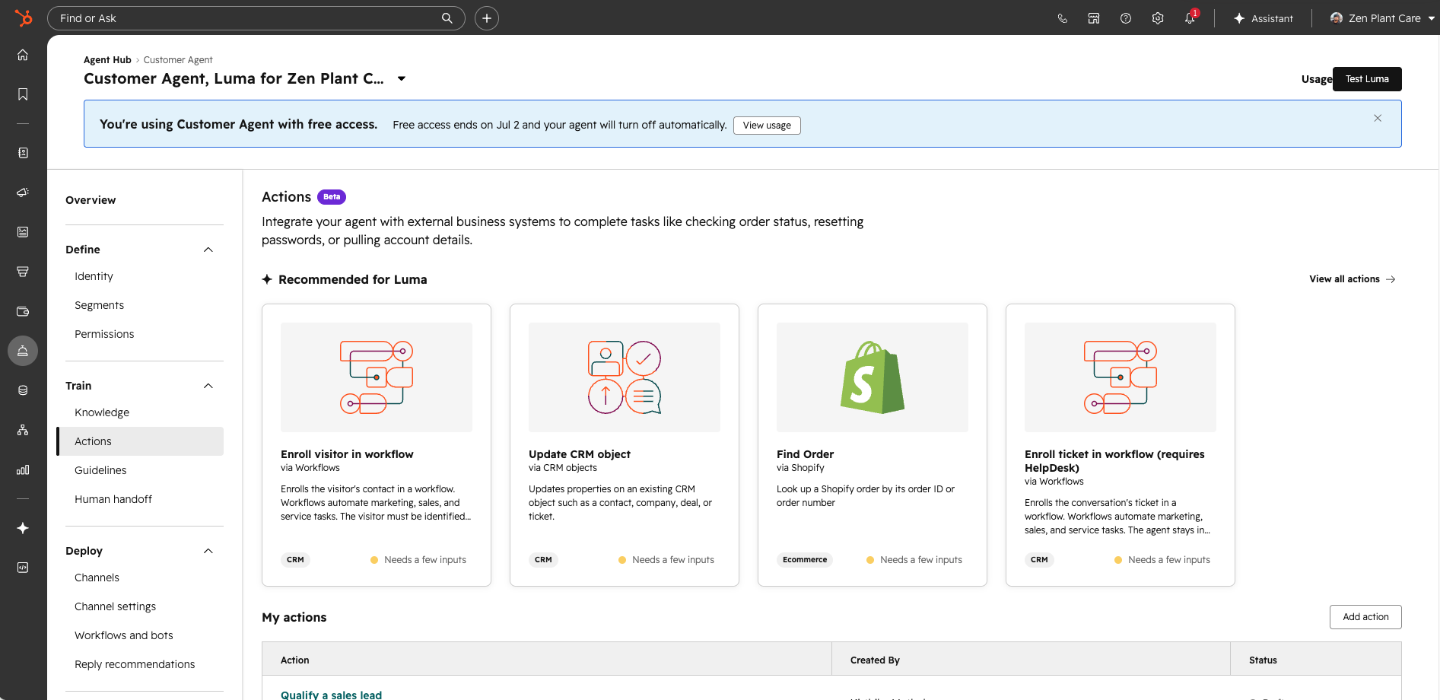Click the Test Luma button
Screen dimensions: 1440x700
1367,79
